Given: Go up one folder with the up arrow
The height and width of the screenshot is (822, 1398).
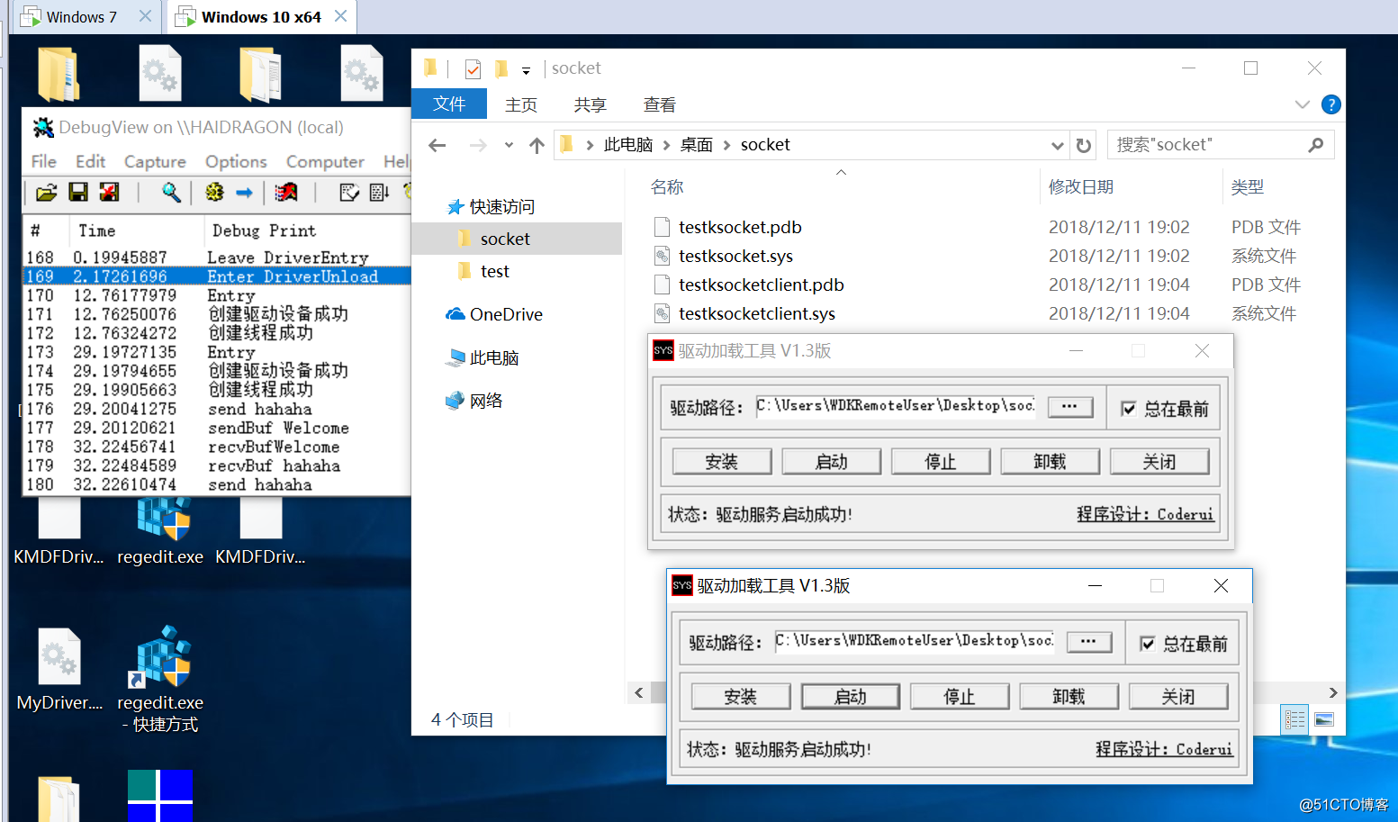Looking at the screenshot, I should click(537, 145).
